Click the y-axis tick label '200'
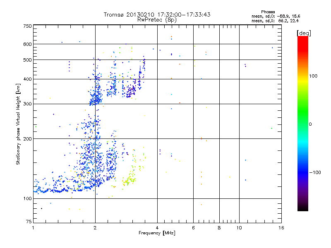 [x=27, y=139]
